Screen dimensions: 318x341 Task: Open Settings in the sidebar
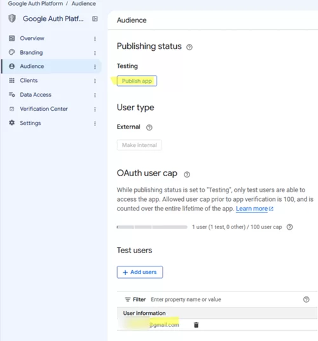coord(31,123)
